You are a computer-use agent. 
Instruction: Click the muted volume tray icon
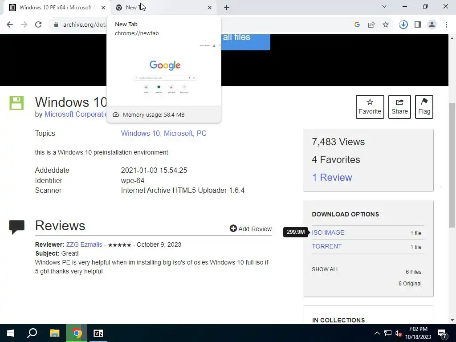click(398, 333)
